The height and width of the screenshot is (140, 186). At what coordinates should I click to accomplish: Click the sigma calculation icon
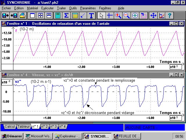(x=66, y=15)
